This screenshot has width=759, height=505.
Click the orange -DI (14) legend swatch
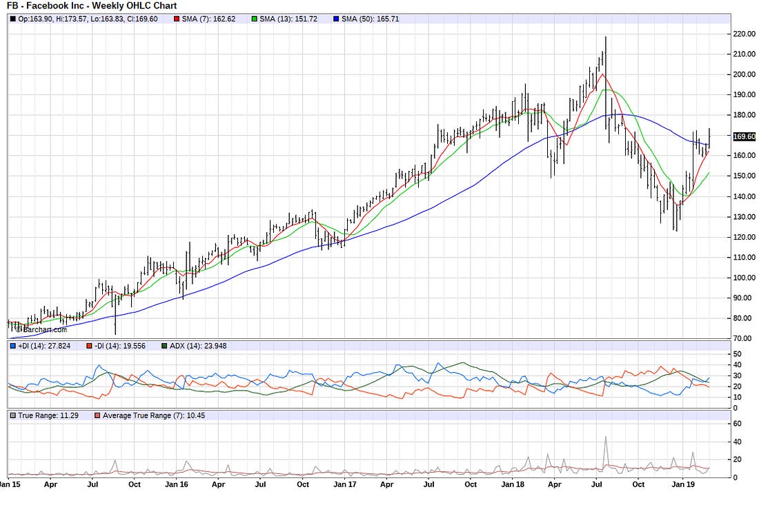coord(89,346)
